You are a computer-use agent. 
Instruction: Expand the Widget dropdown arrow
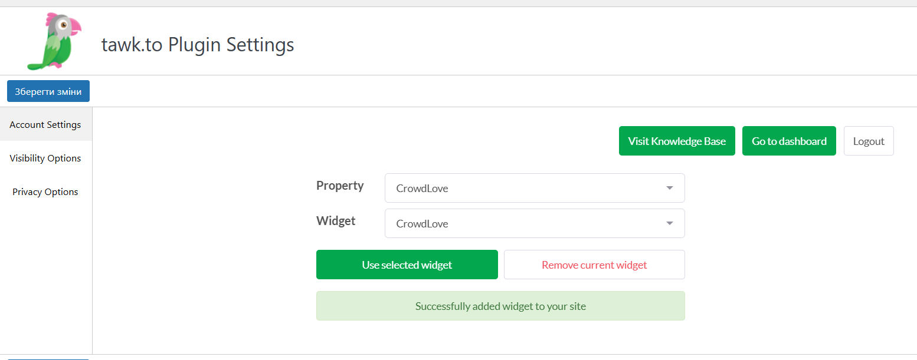(x=669, y=223)
